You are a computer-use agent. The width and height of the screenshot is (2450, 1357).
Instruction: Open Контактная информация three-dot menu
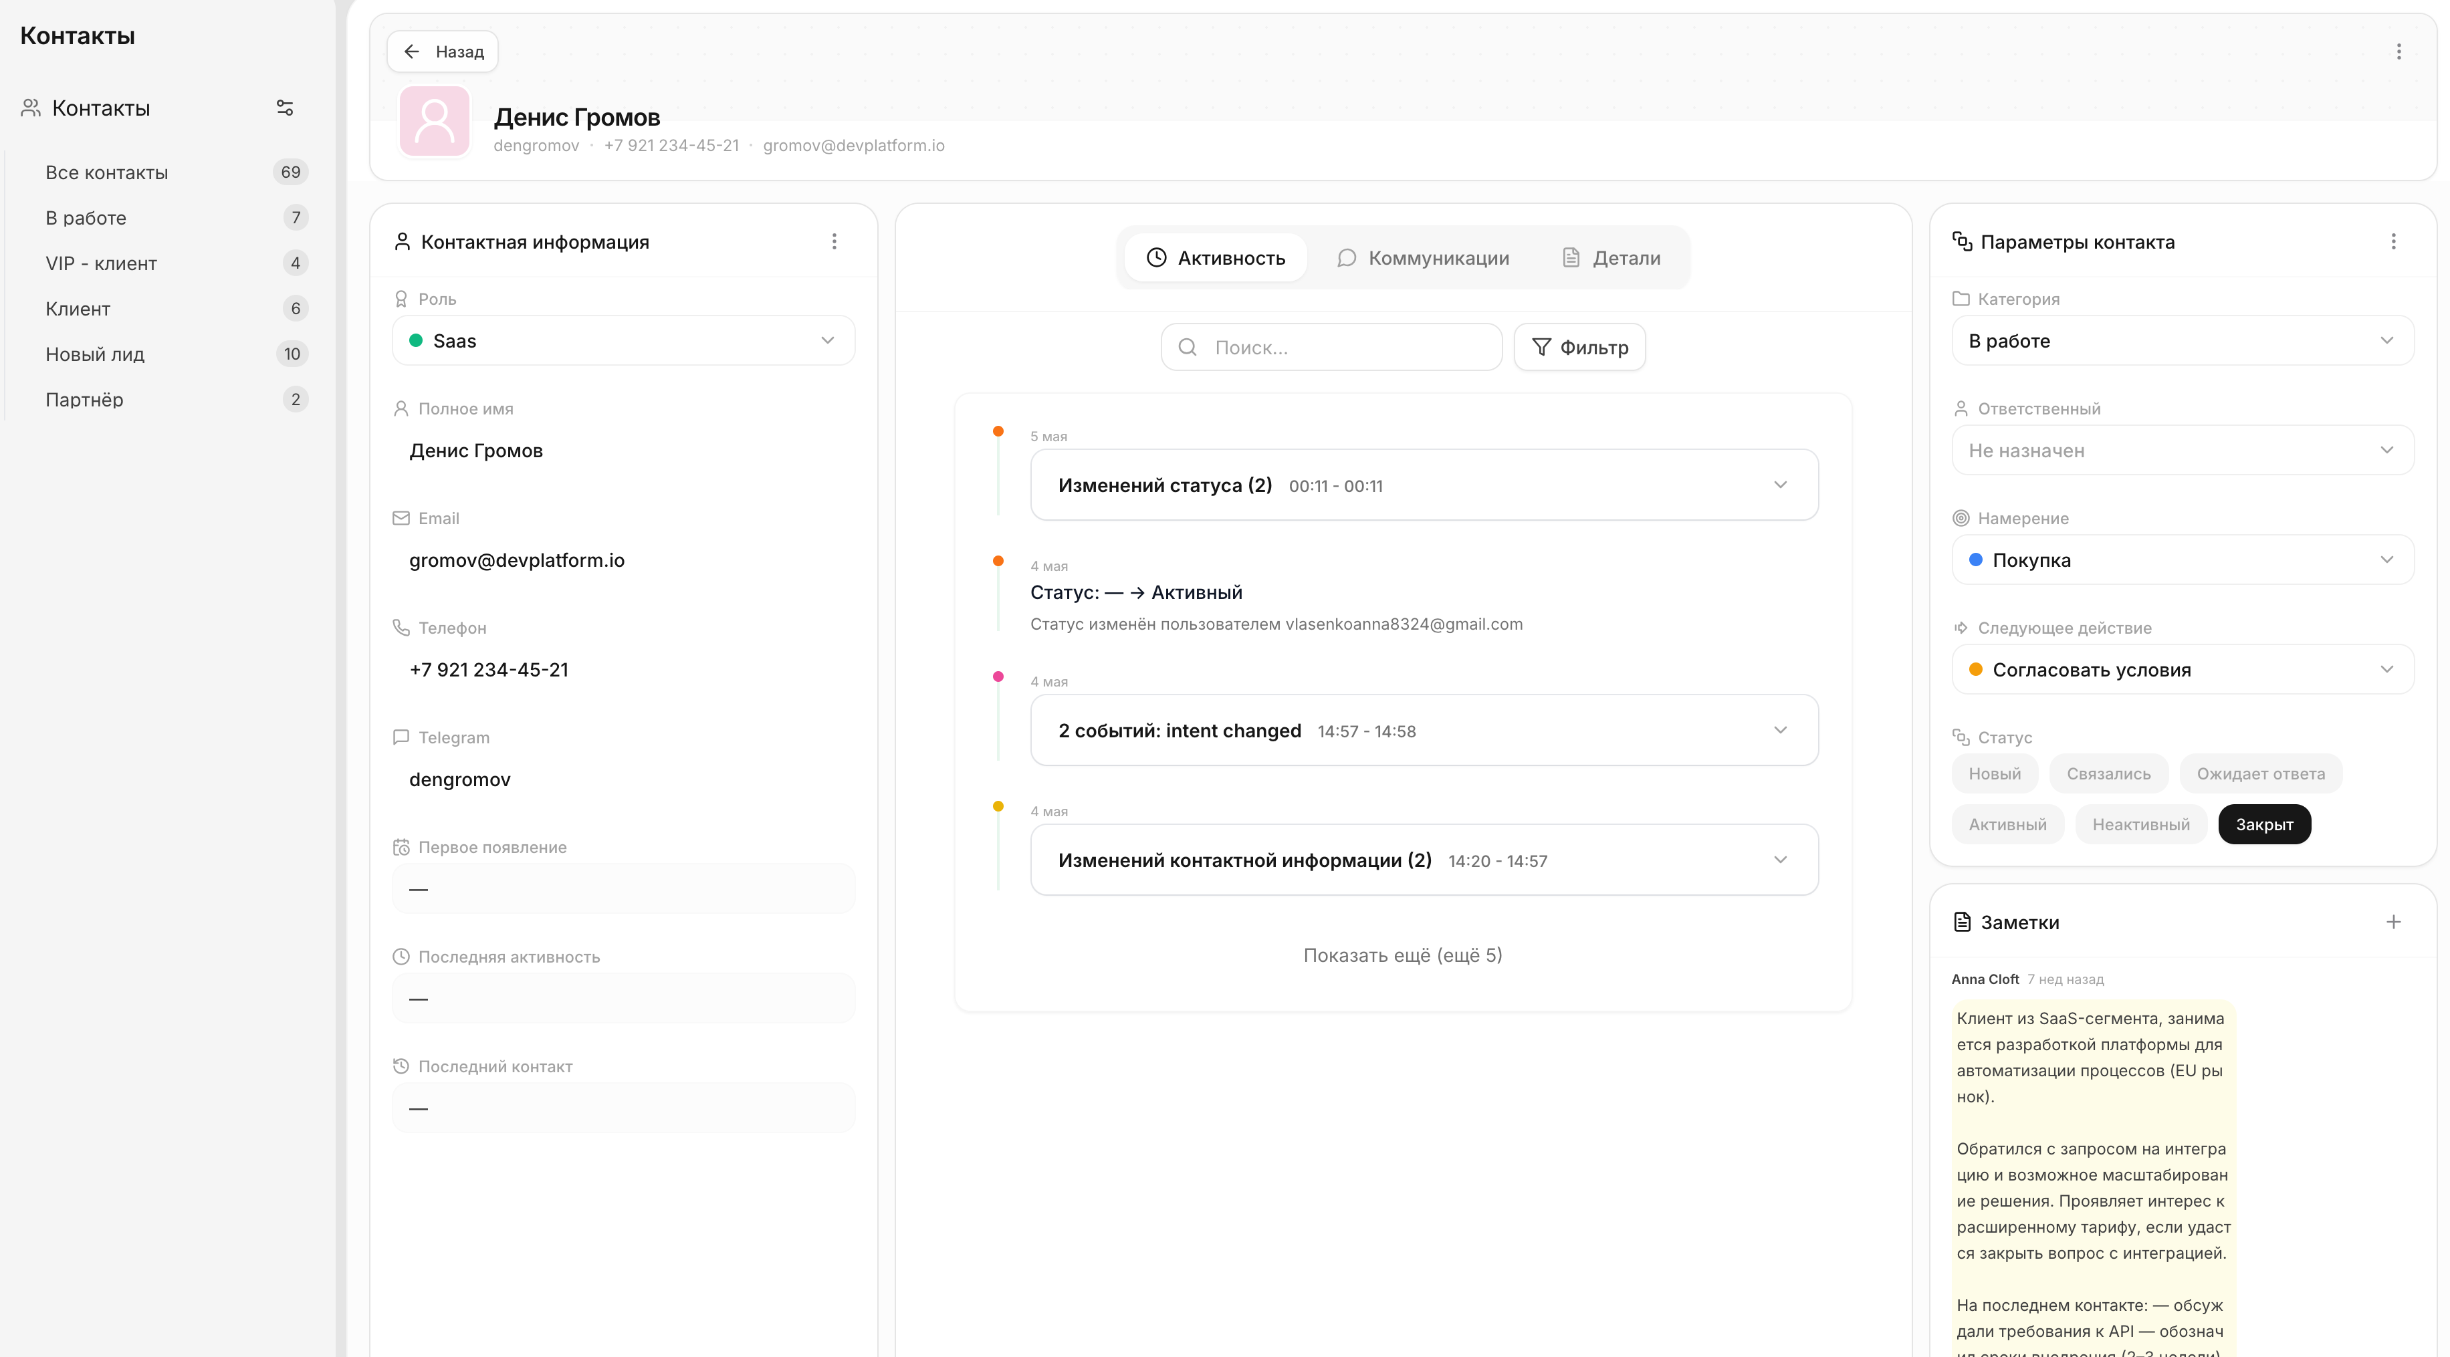tap(834, 241)
